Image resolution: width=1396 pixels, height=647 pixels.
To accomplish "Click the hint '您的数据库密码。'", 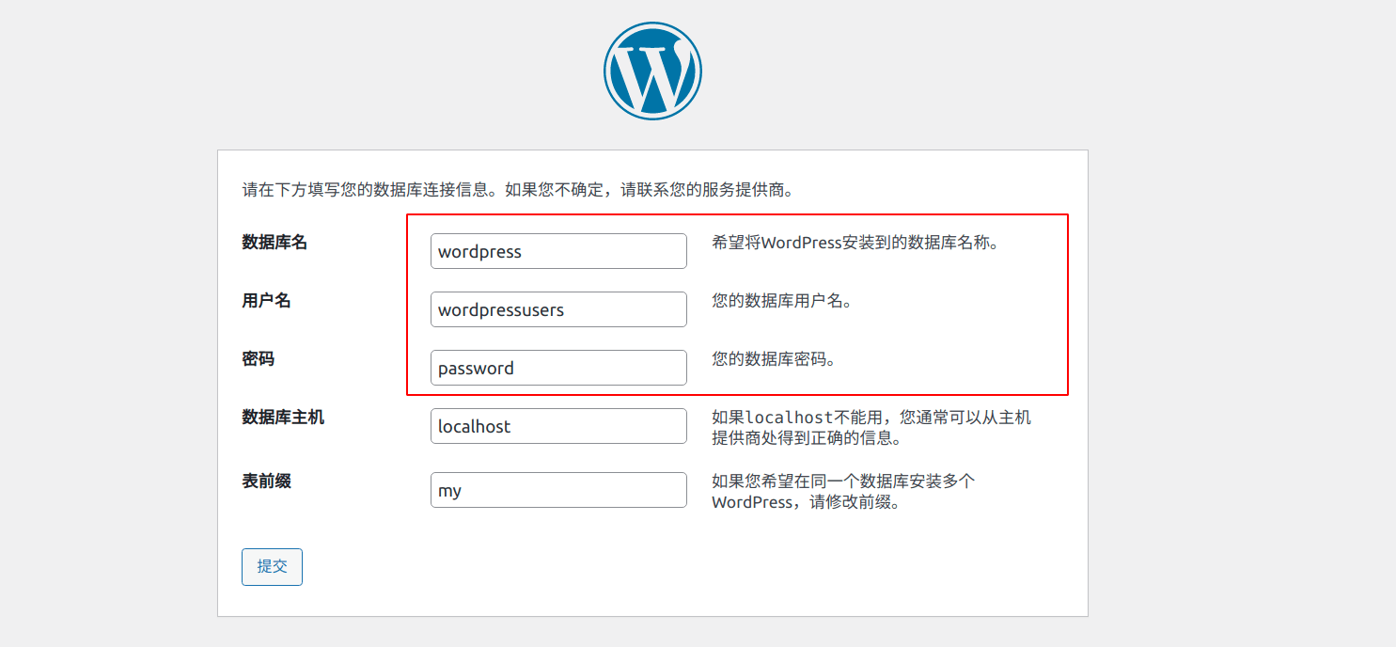I will click(x=774, y=359).
